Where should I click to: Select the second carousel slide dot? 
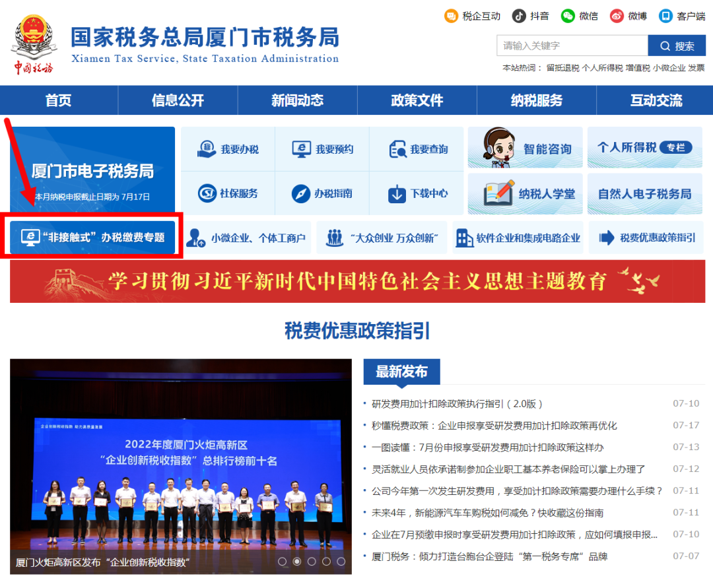point(297,562)
